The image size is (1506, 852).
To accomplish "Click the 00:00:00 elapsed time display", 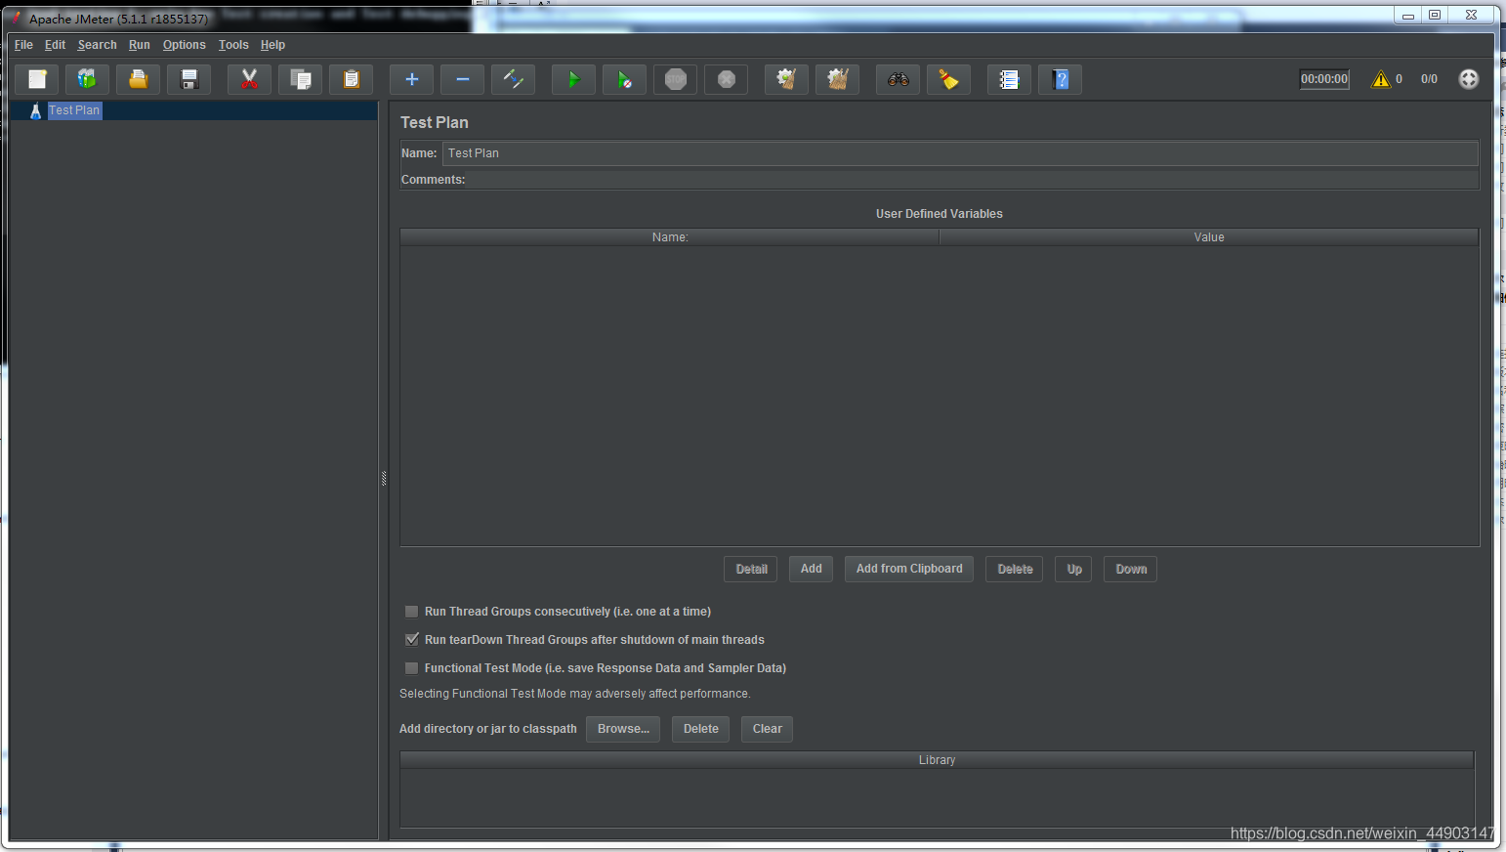I will (1324, 79).
